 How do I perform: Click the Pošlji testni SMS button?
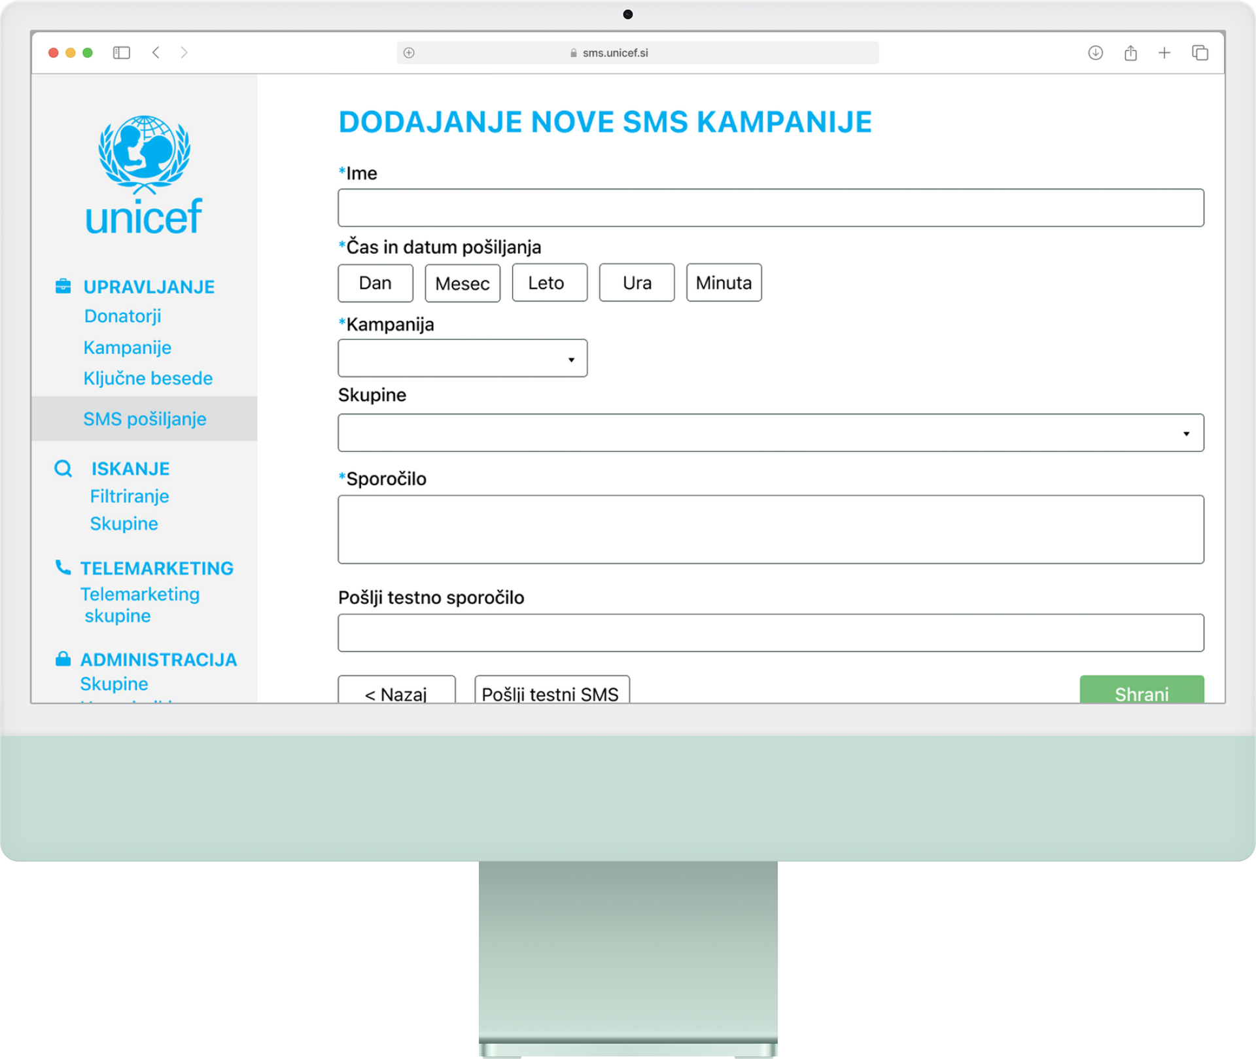550,694
